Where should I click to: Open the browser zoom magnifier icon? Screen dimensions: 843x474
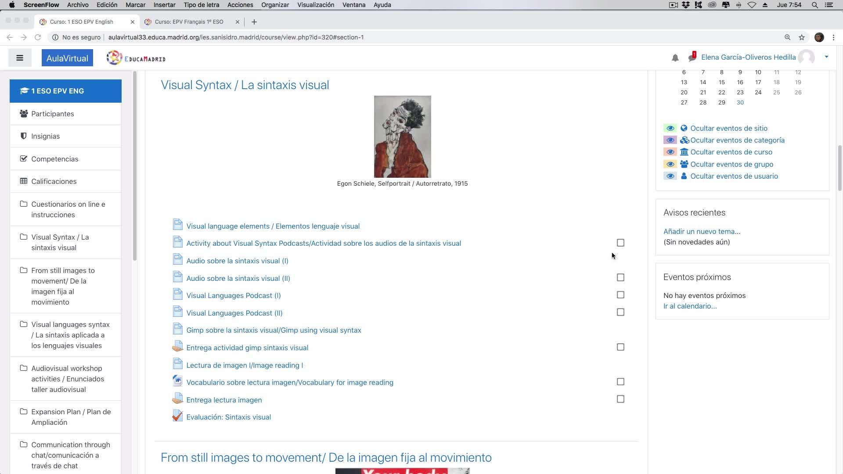point(788,37)
